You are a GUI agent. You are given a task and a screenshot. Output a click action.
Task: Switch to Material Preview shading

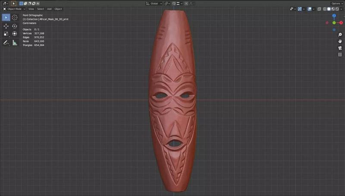(333, 9)
